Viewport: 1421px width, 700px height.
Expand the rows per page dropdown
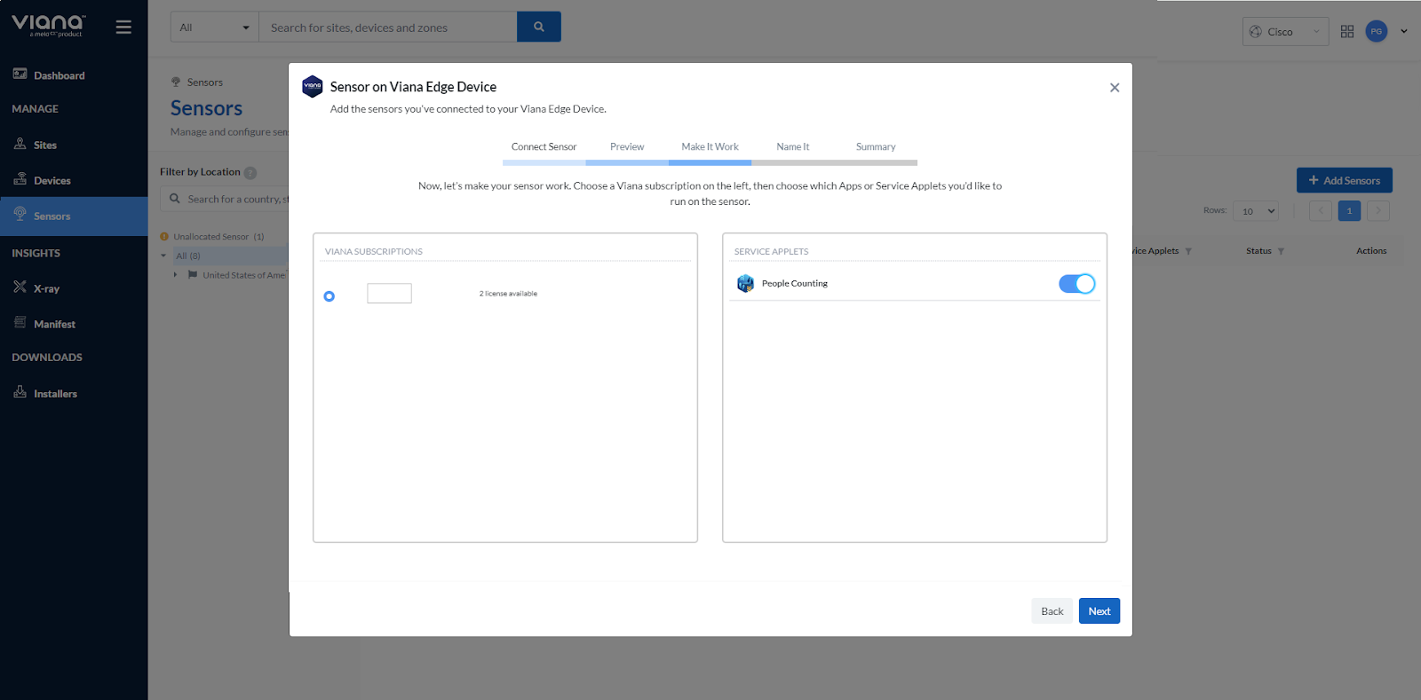[x=1255, y=211]
